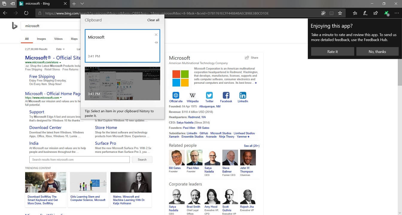Open the Surface Pro sublink
Image resolution: width=402 pixels, height=215 pixels.
click(106, 143)
